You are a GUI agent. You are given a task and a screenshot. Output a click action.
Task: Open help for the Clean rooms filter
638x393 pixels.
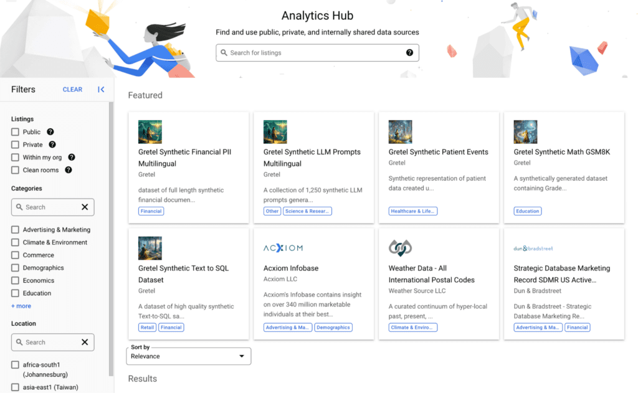(67, 169)
